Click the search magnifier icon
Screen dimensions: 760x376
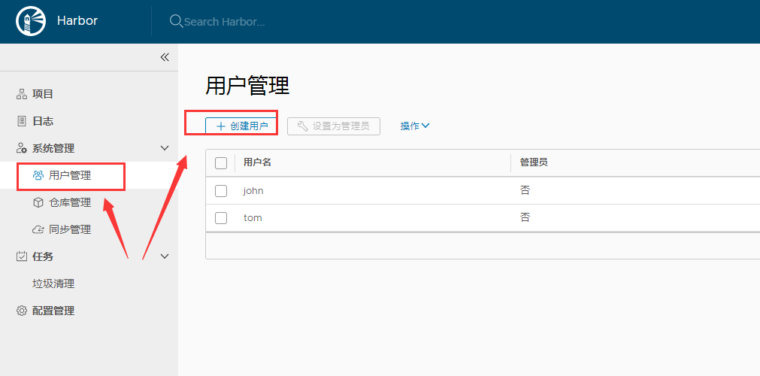(x=176, y=21)
